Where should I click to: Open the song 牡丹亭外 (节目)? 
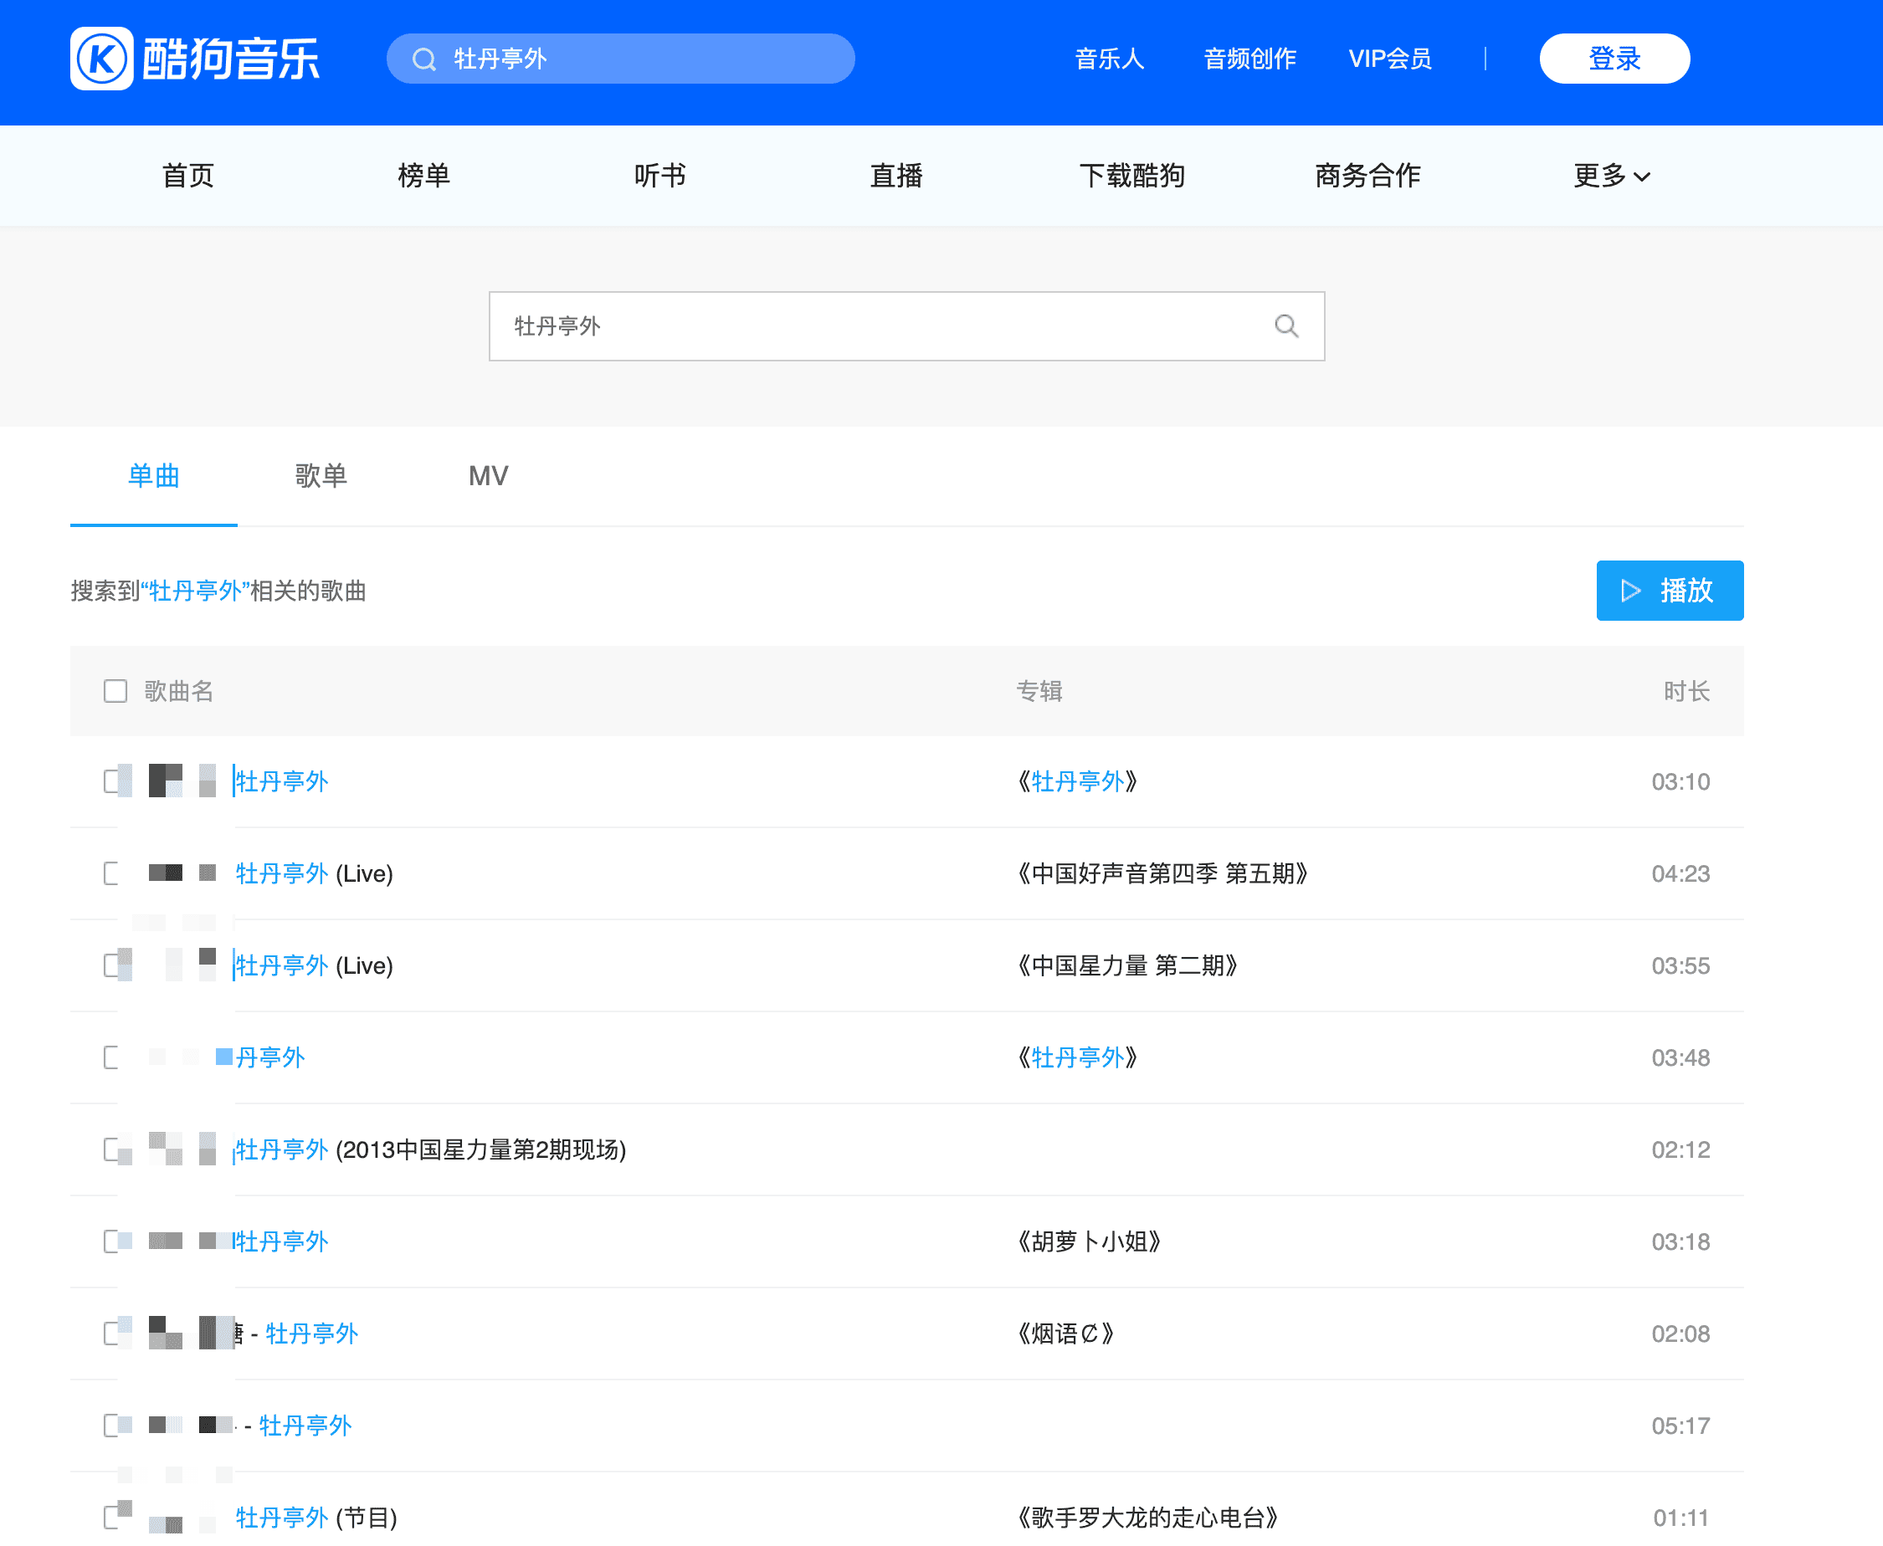(x=316, y=1518)
